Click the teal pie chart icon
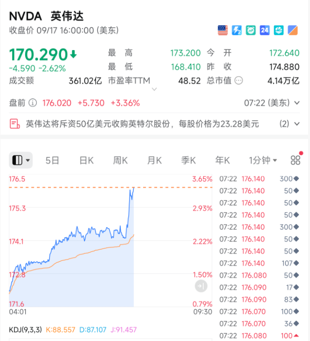The image size is (310, 341). pos(279,30)
